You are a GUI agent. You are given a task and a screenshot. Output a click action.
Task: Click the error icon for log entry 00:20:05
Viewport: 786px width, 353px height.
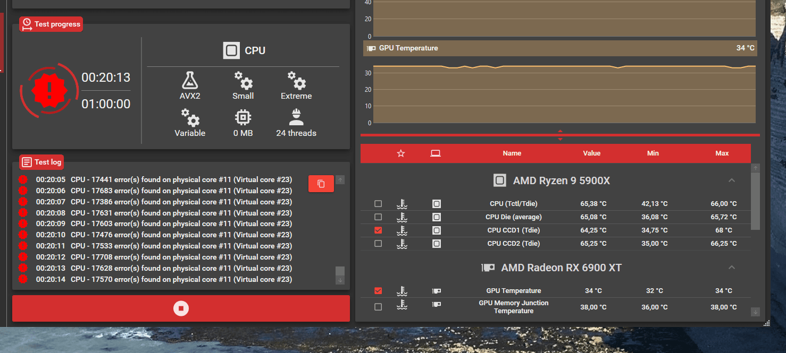click(23, 179)
